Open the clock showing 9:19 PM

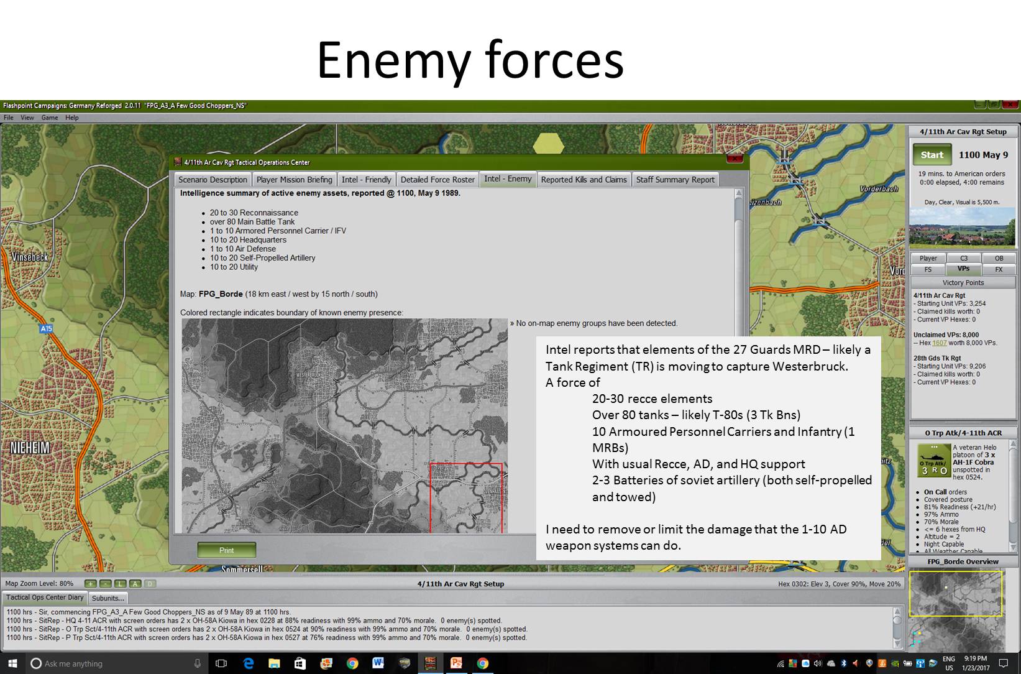(x=976, y=663)
